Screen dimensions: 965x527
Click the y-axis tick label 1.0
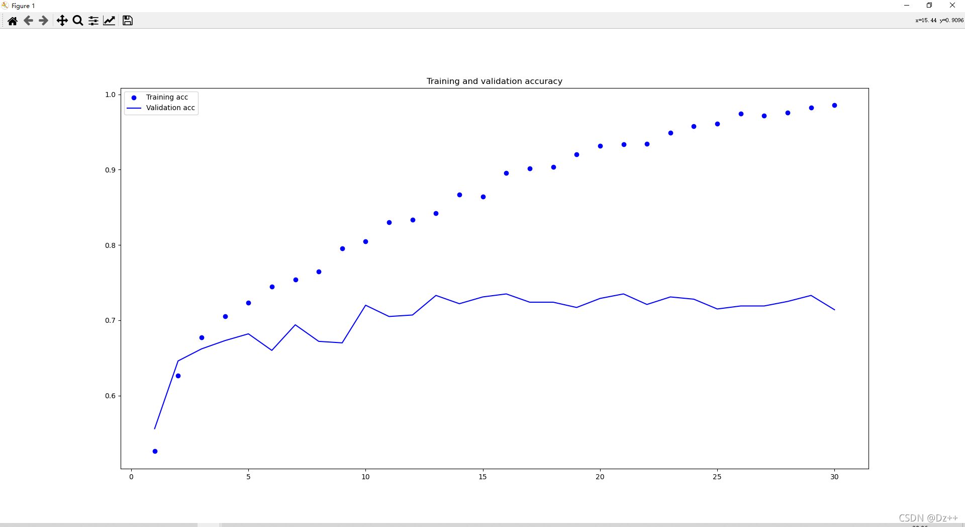point(110,95)
